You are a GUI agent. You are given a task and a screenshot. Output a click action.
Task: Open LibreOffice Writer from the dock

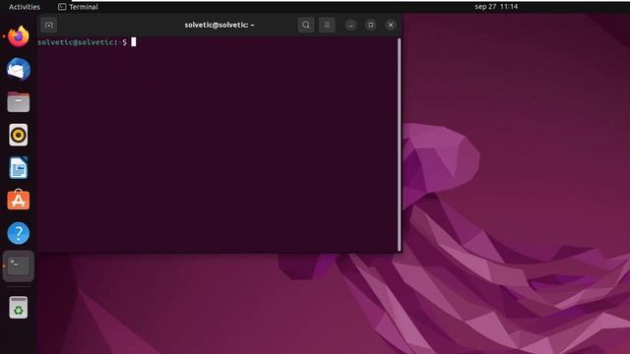point(19,167)
